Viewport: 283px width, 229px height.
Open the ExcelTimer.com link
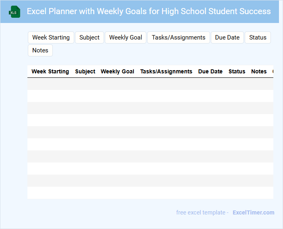click(x=253, y=212)
